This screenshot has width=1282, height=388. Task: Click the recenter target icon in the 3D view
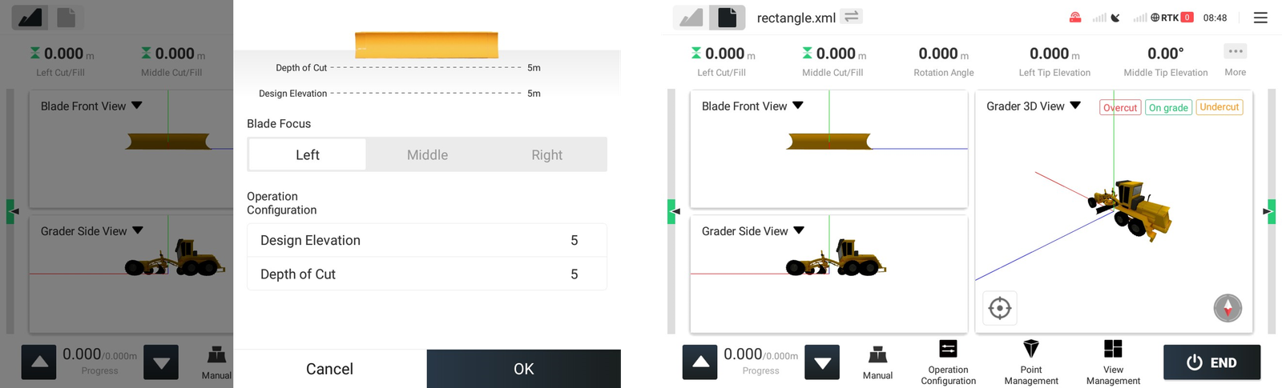[1000, 308]
